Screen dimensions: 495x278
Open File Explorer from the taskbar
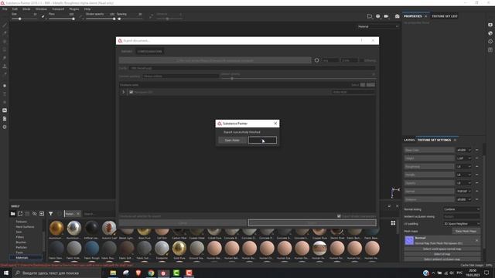(x=113, y=273)
